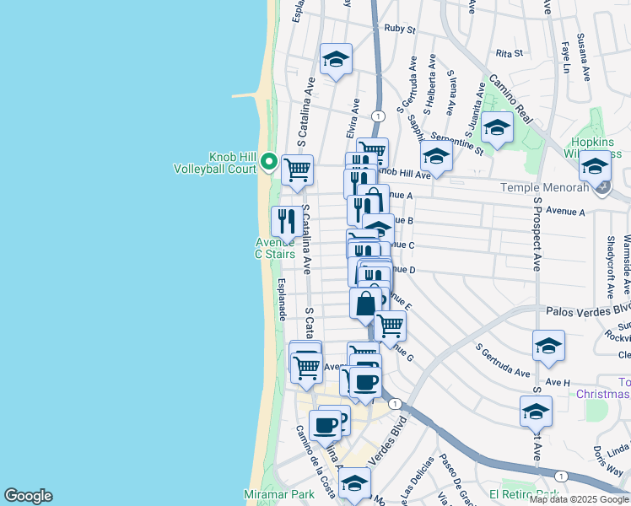
Task: Click the Knob Hill Volleyball Court green marker
Action: pos(270,161)
